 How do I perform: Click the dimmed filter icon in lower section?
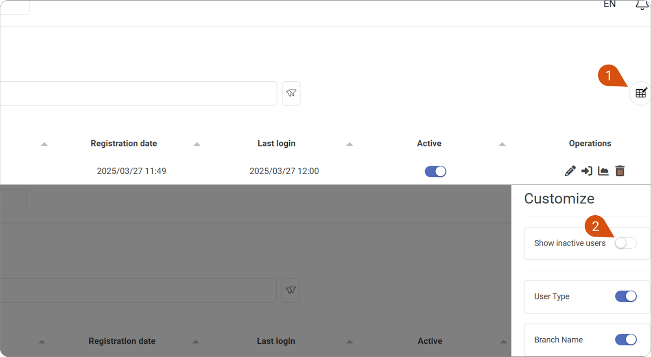pos(291,290)
